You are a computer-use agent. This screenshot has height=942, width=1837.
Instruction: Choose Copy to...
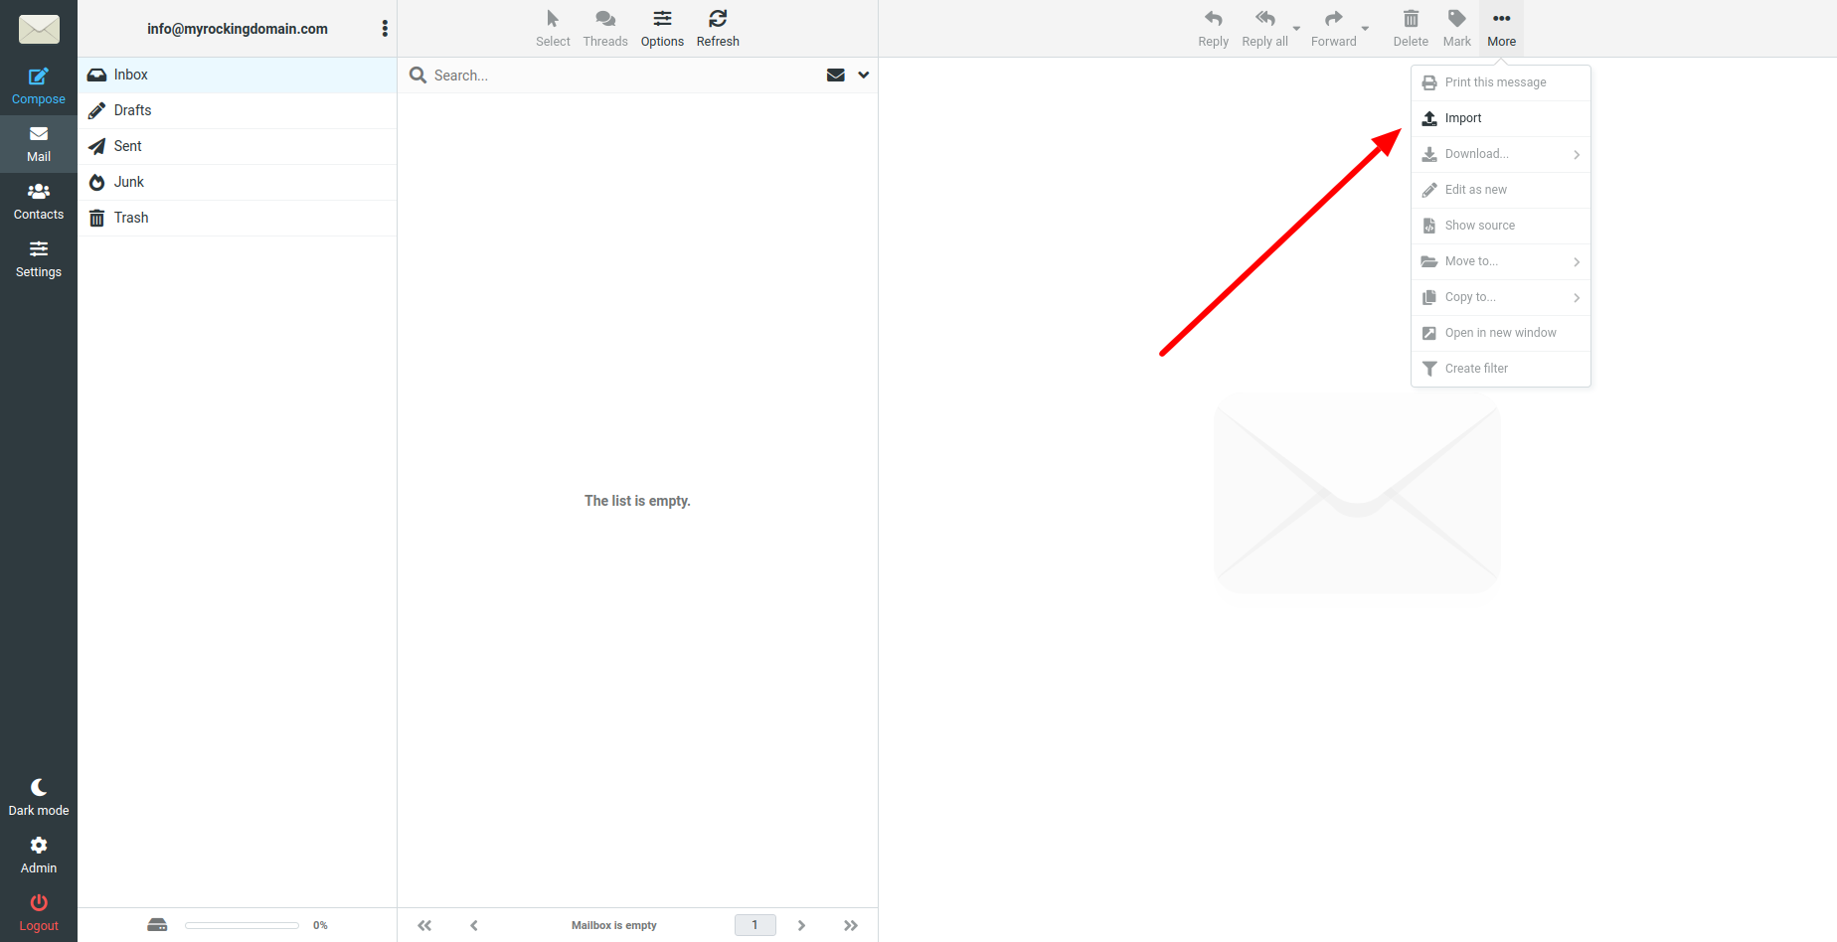pyautogui.click(x=1501, y=297)
